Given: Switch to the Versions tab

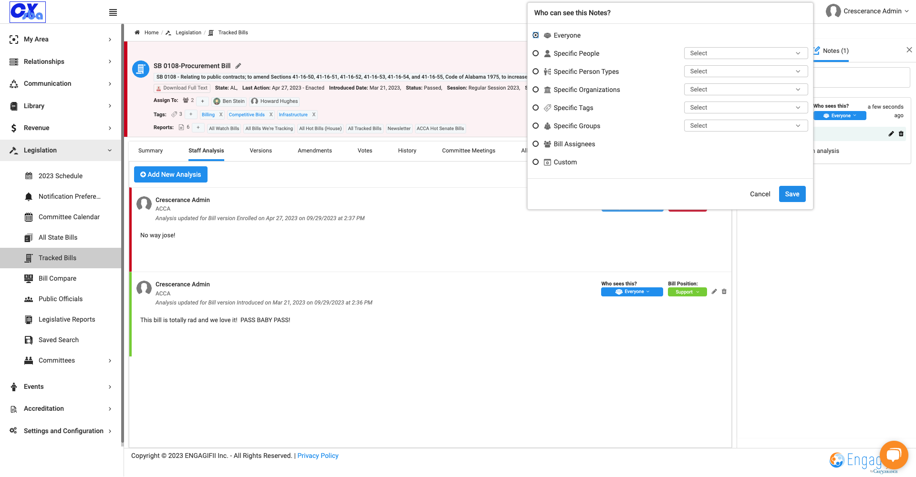Looking at the screenshot, I should point(260,151).
